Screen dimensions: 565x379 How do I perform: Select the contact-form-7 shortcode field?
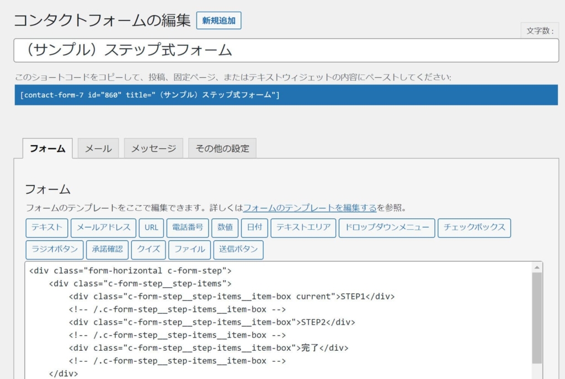click(x=286, y=95)
